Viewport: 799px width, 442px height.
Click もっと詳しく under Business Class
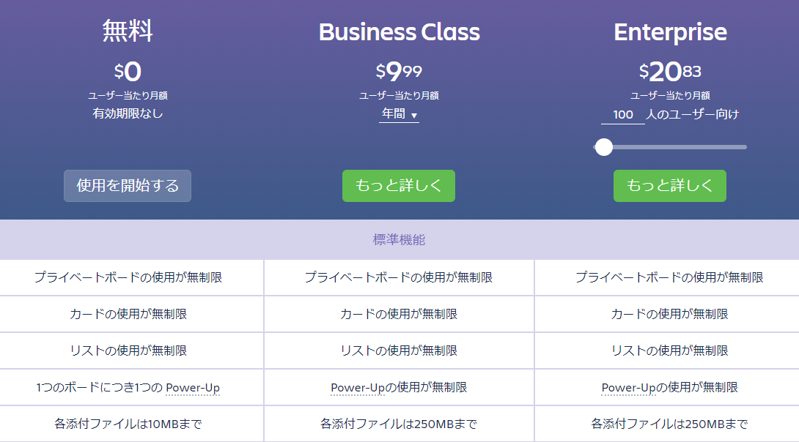[399, 186]
